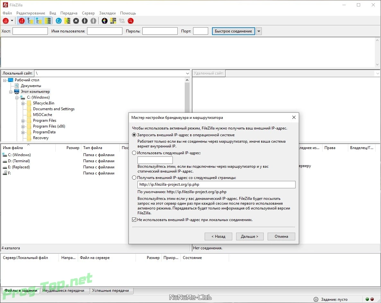Open the Site Manager dropdown arrow
Viewport: 381px width, 303px height.
click(12, 21)
